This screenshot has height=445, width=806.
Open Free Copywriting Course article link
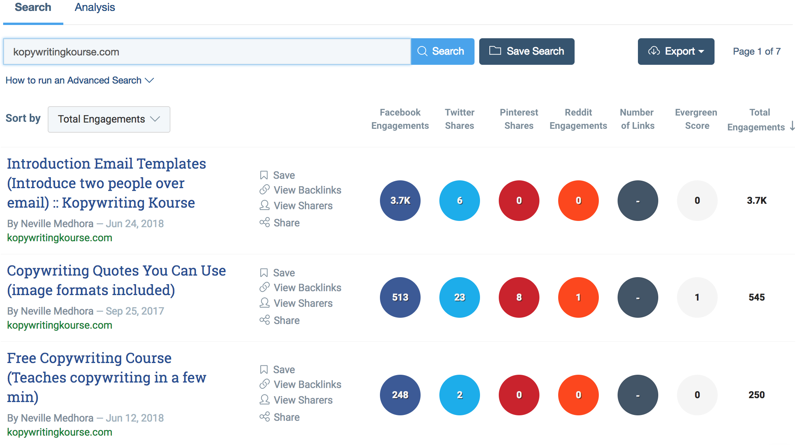pyautogui.click(x=106, y=377)
